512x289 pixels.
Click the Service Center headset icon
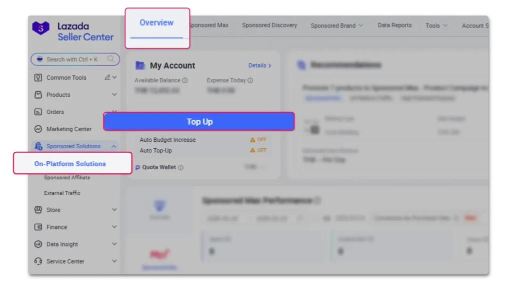click(38, 261)
